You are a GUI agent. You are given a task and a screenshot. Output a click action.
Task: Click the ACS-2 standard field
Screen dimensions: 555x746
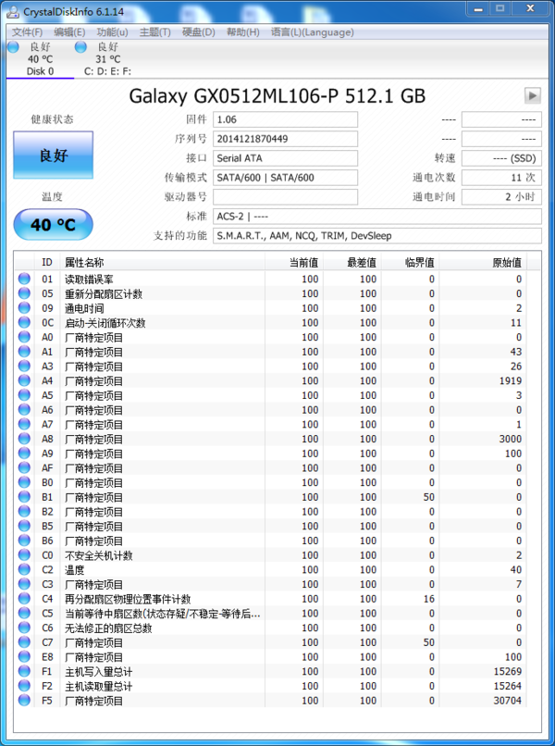tap(376, 217)
